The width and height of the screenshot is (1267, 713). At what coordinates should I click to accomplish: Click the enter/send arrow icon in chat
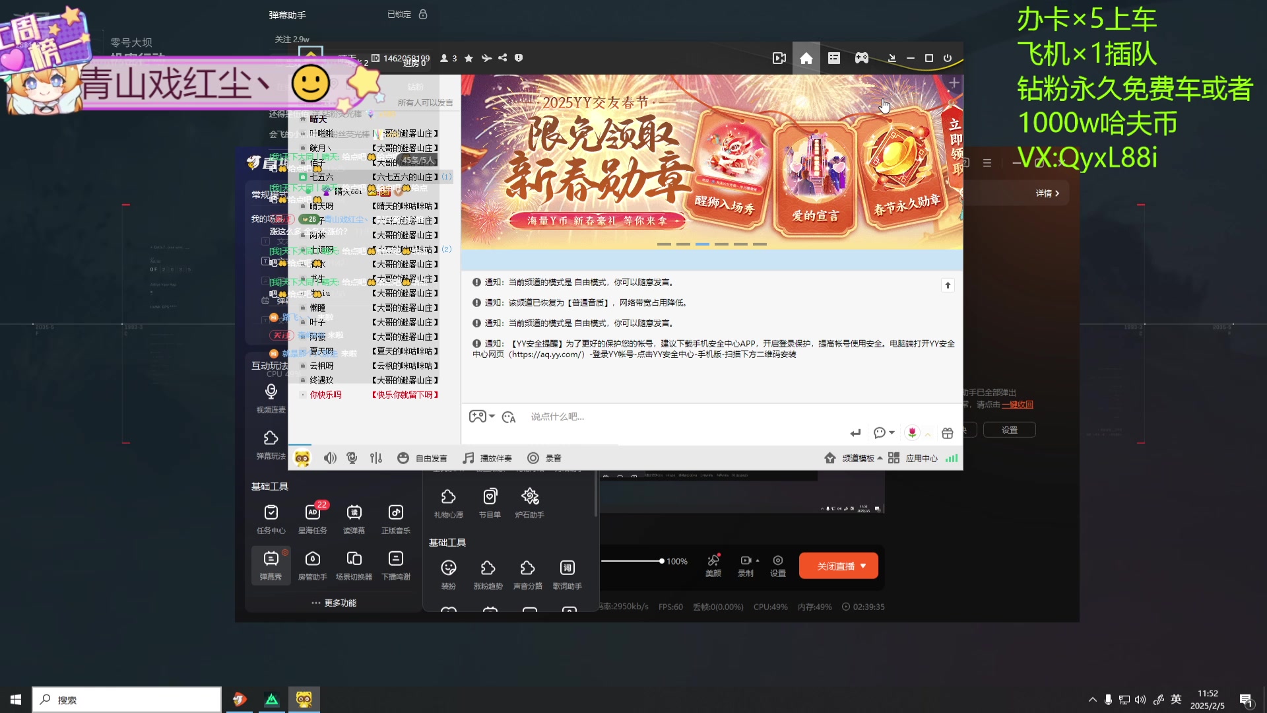(855, 433)
